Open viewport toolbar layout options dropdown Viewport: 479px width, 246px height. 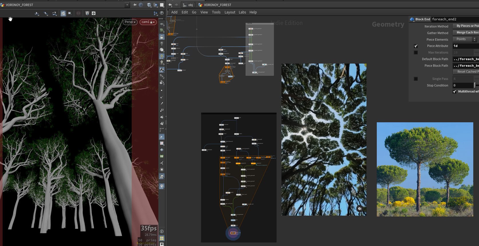(x=156, y=13)
